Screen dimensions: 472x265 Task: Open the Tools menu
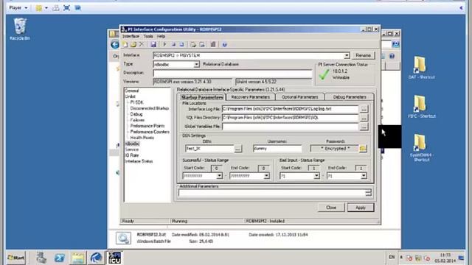pyautogui.click(x=147, y=36)
